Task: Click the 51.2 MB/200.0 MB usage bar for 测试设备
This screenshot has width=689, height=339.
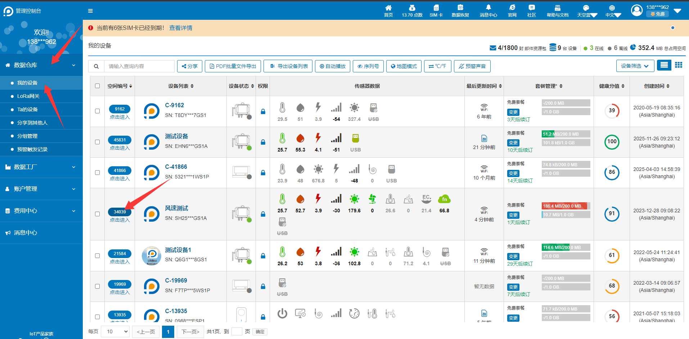Action: tap(566, 134)
